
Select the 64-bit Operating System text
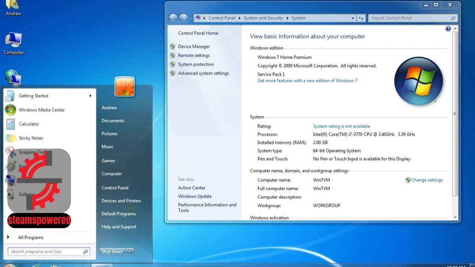point(337,151)
